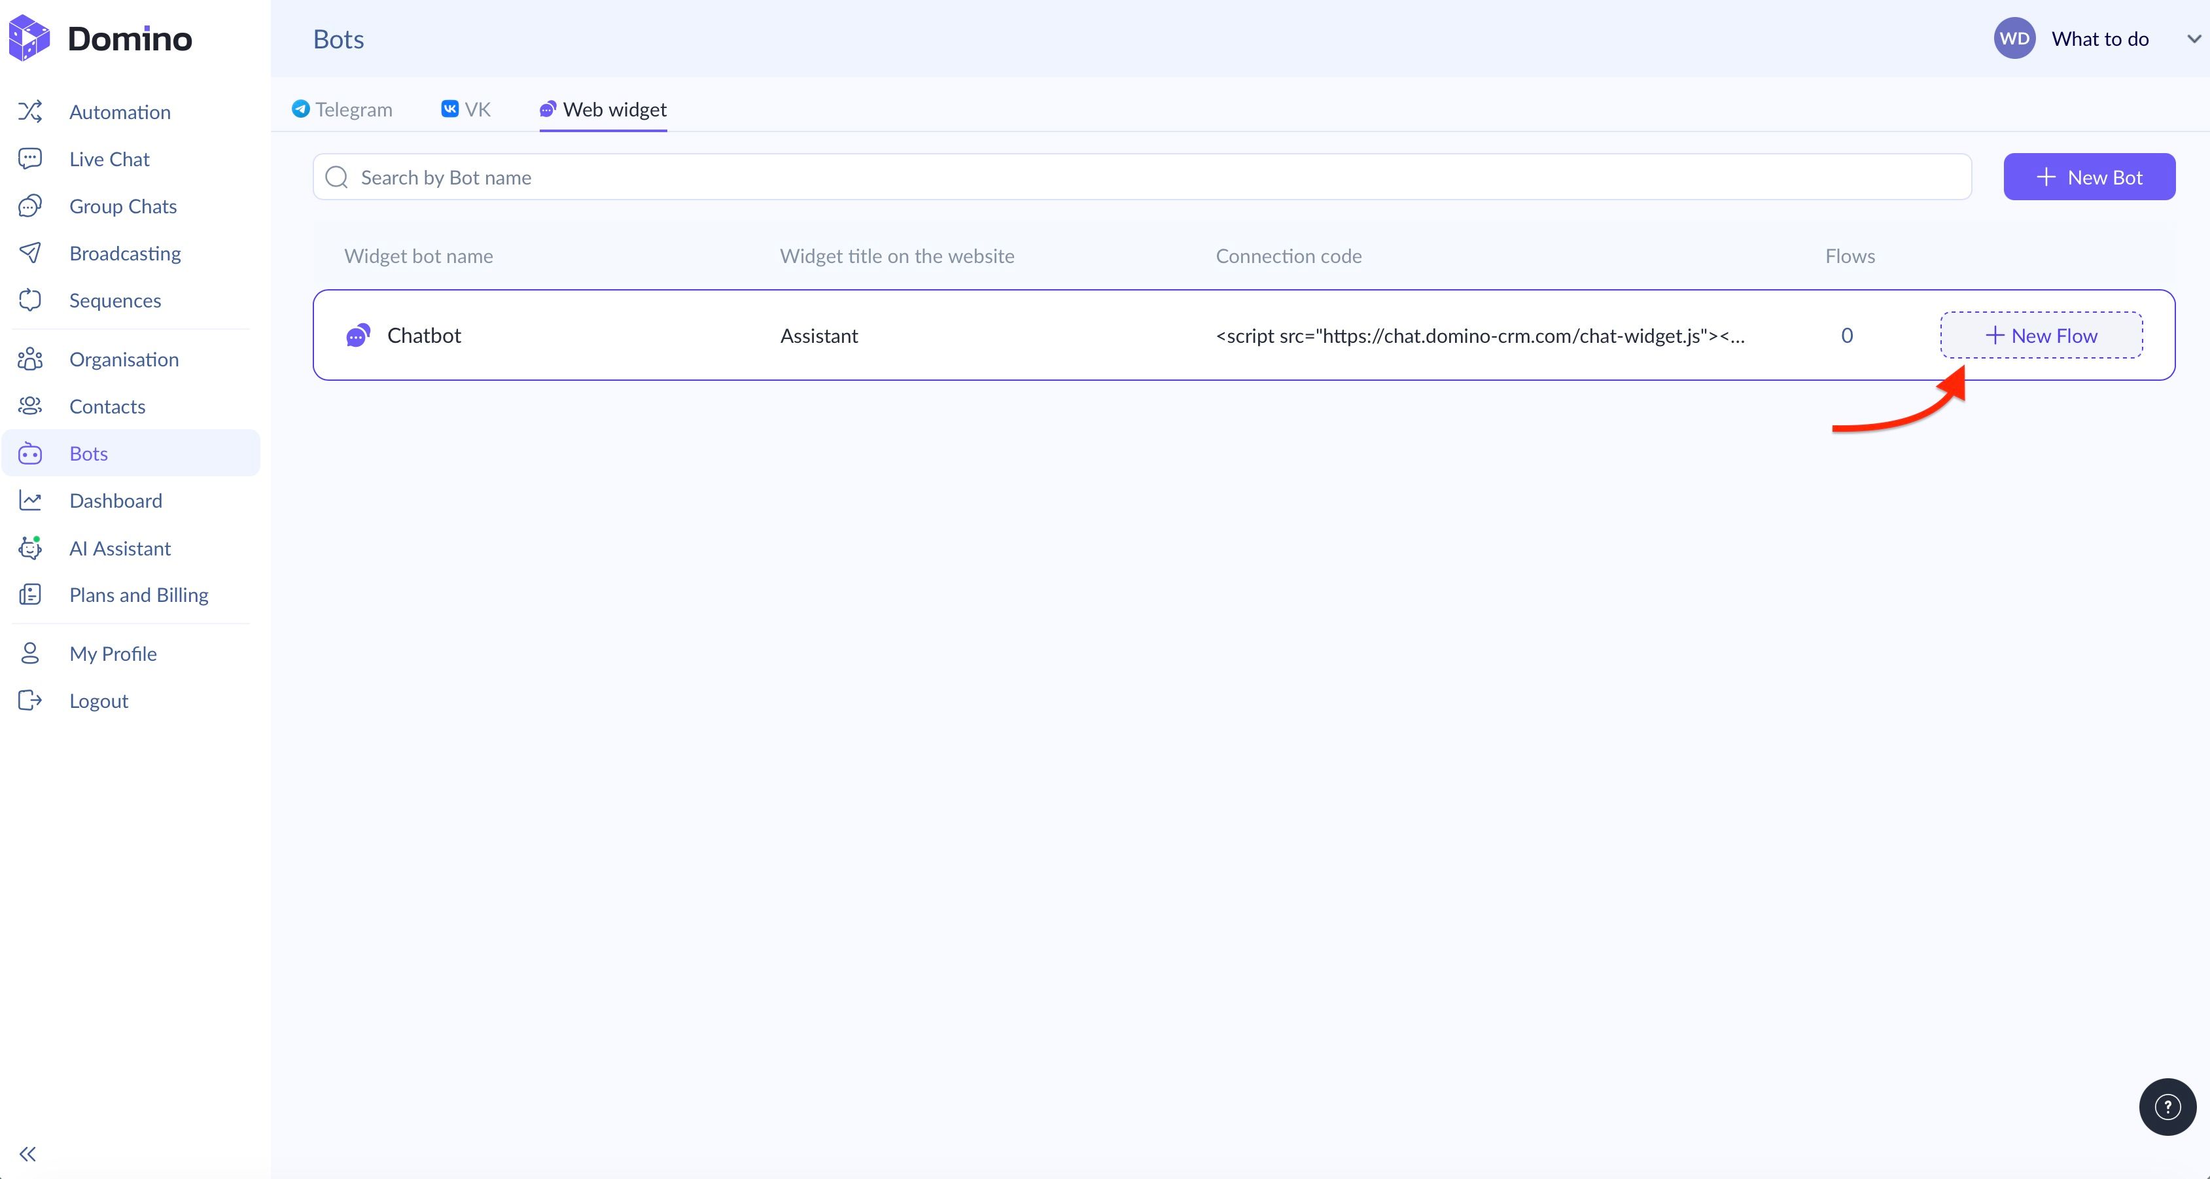Focus the Search by Bot name field
This screenshot has height=1179, width=2210.
pyautogui.click(x=1142, y=177)
